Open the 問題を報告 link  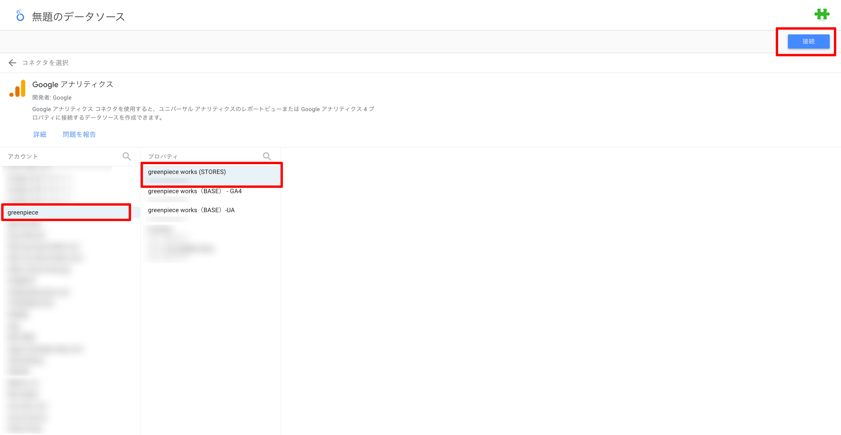79,135
